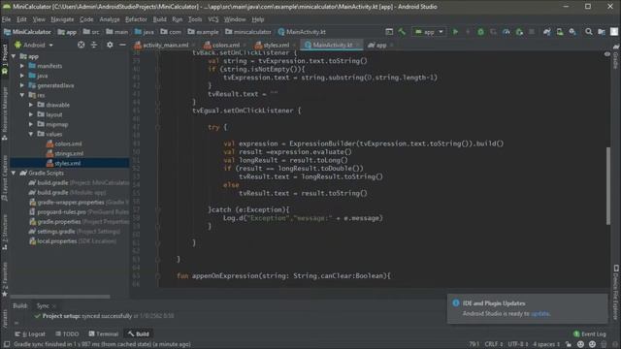The width and height of the screenshot is (621, 349).
Task: Open the profiler gauge icon
Action: click(507, 32)
